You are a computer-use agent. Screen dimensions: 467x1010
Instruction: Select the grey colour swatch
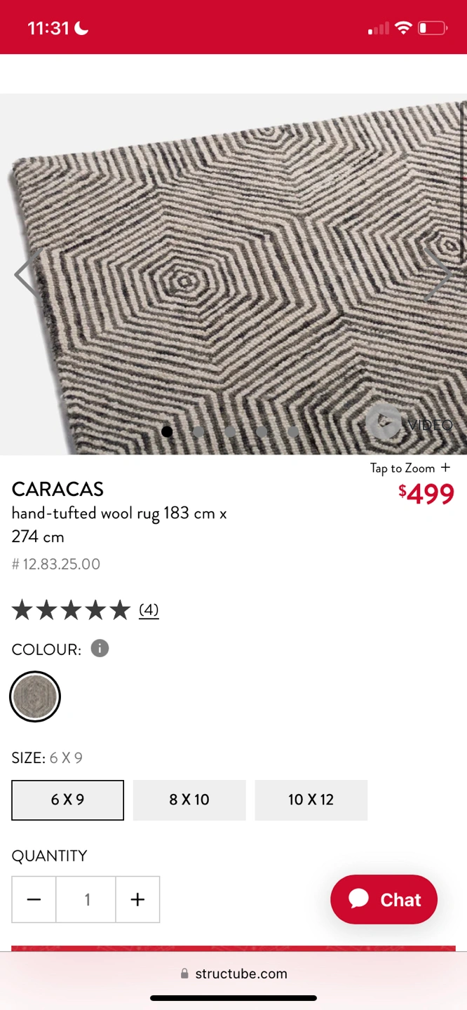pyautogui.click(x=35, y=696)
